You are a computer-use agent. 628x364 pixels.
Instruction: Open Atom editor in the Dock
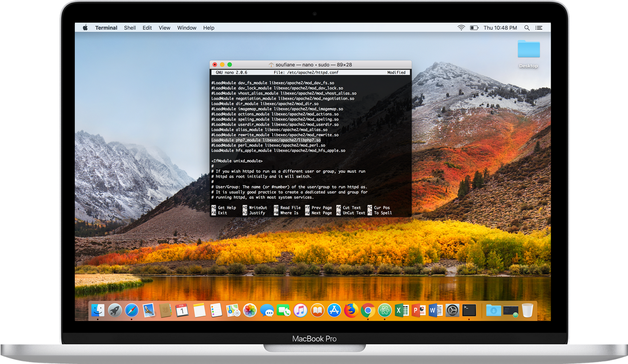(x=385, y=311)
